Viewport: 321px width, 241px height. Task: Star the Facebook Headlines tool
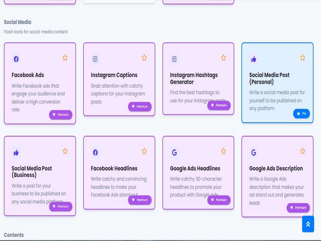point(144,151)
